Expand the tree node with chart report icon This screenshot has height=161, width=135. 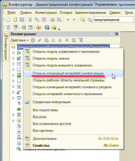click(13, 87)
